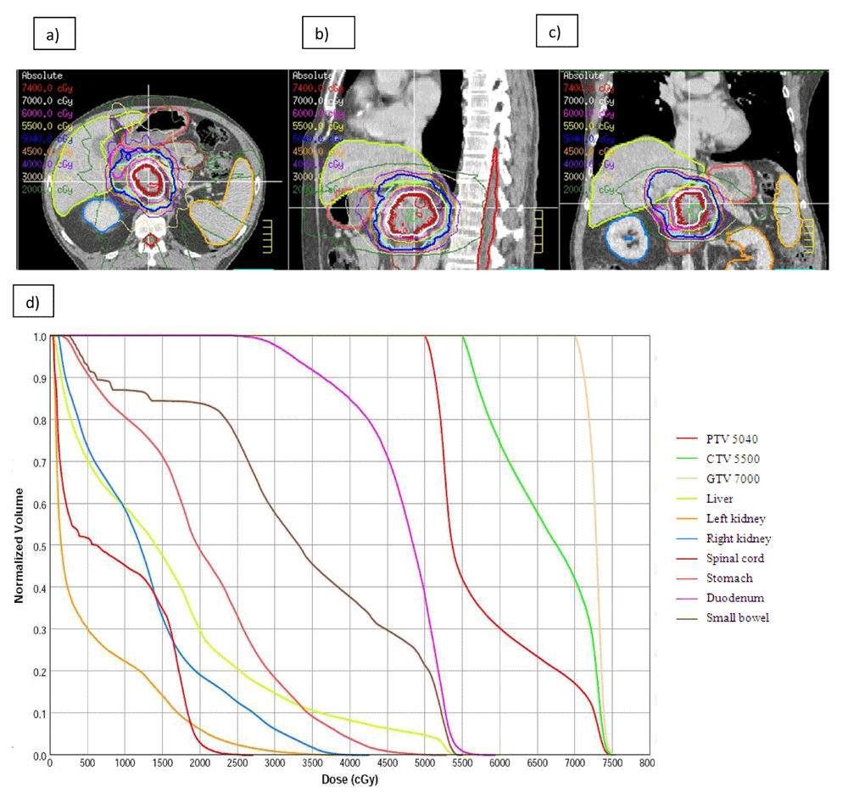Viewport: 848px width, 798px height.
Task: Select the Stomach legend label
Action: [x=729, y=578]
